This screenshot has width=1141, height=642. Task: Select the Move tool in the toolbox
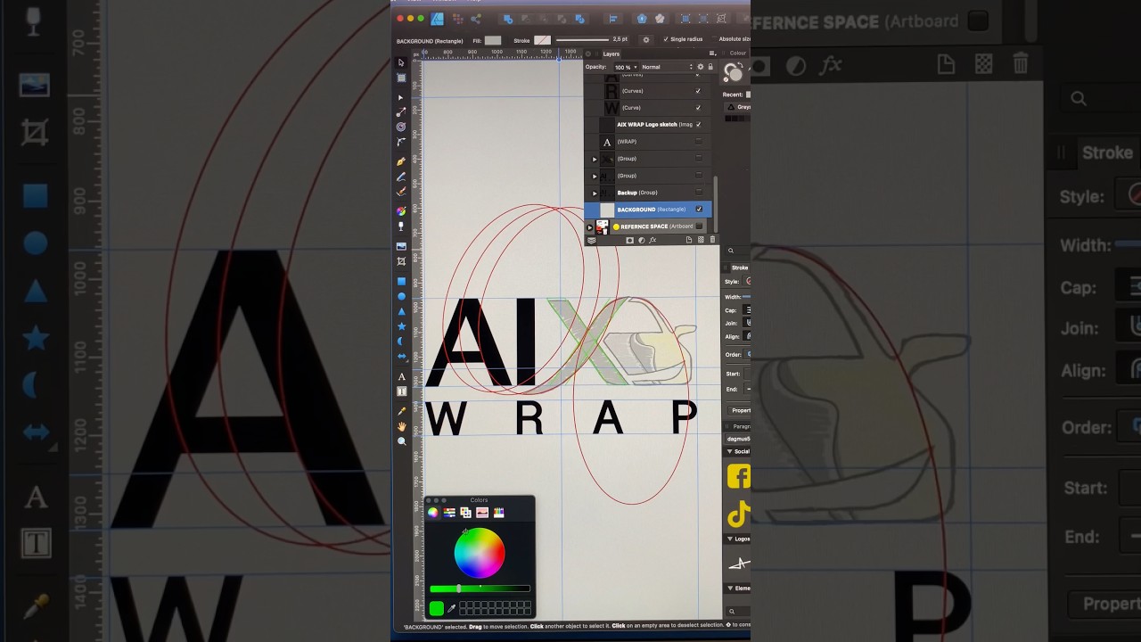click(x=401, y=62)
